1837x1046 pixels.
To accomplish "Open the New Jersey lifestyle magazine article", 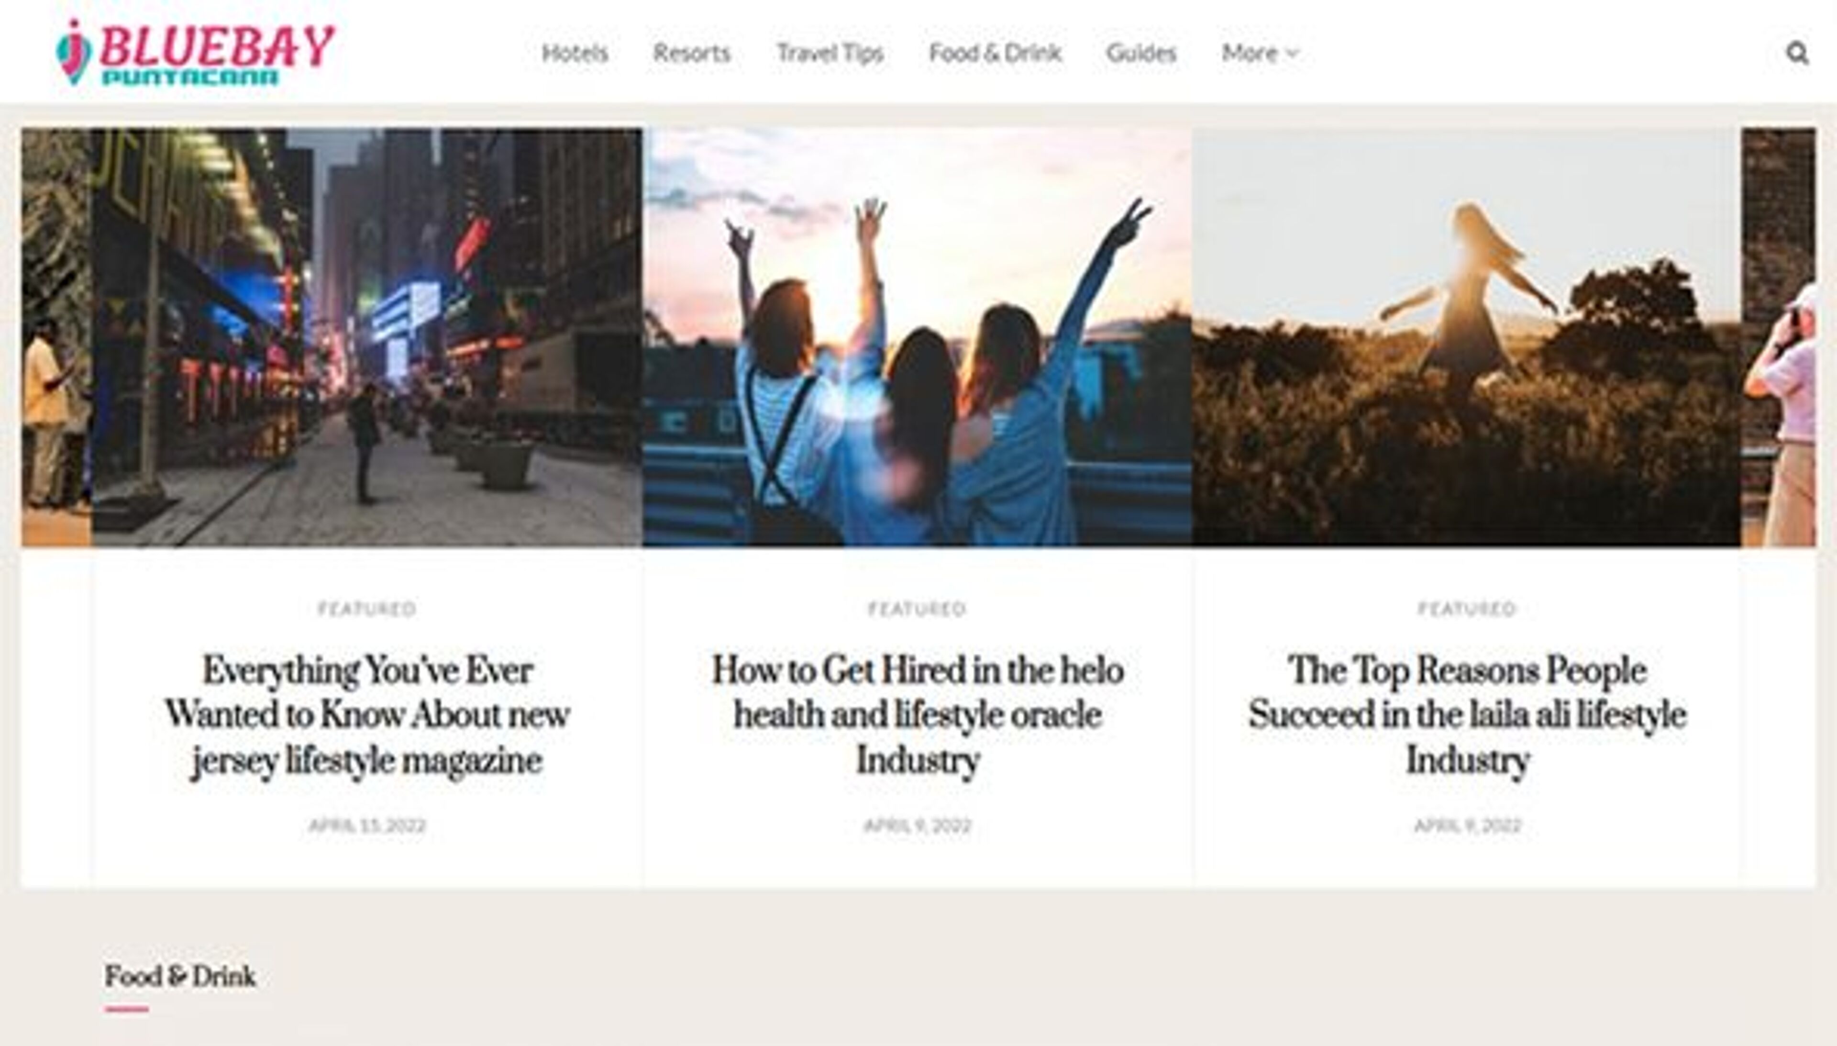I will [x=367, y=714].
